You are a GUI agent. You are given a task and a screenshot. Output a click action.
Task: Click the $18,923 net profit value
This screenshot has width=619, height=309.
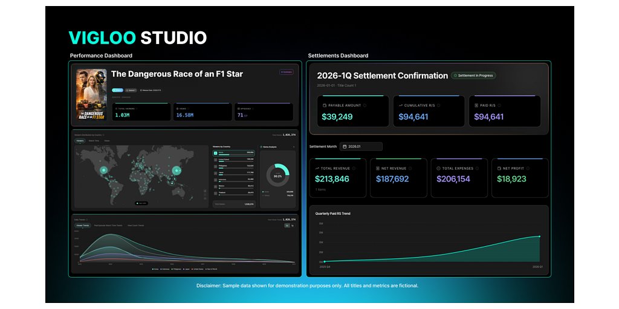511,179
